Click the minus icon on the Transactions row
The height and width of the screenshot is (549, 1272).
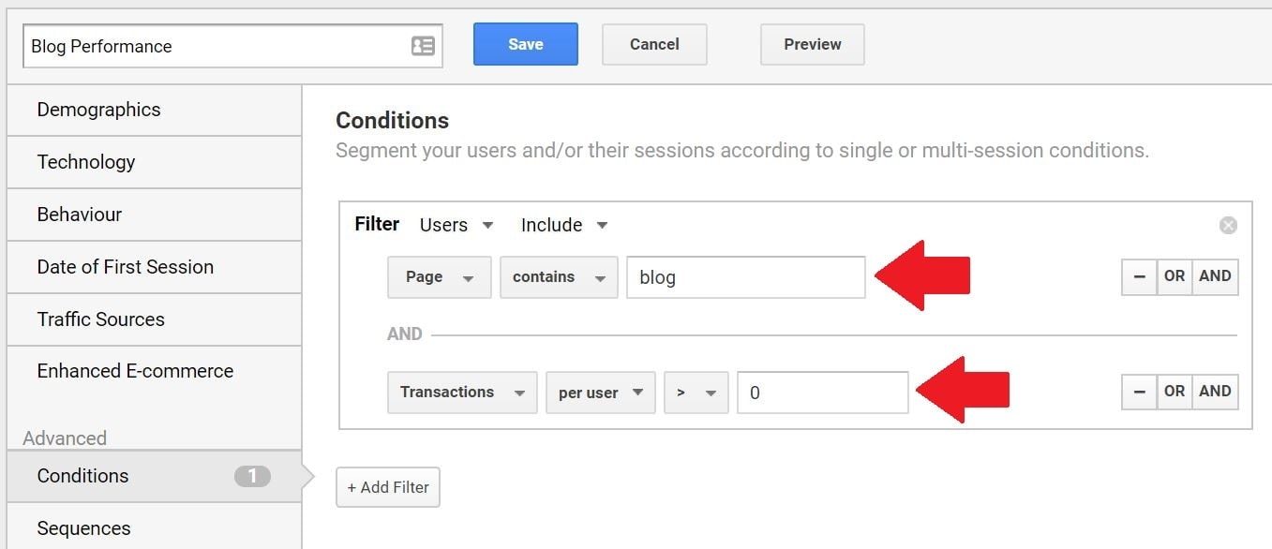tap(1139, 392)
